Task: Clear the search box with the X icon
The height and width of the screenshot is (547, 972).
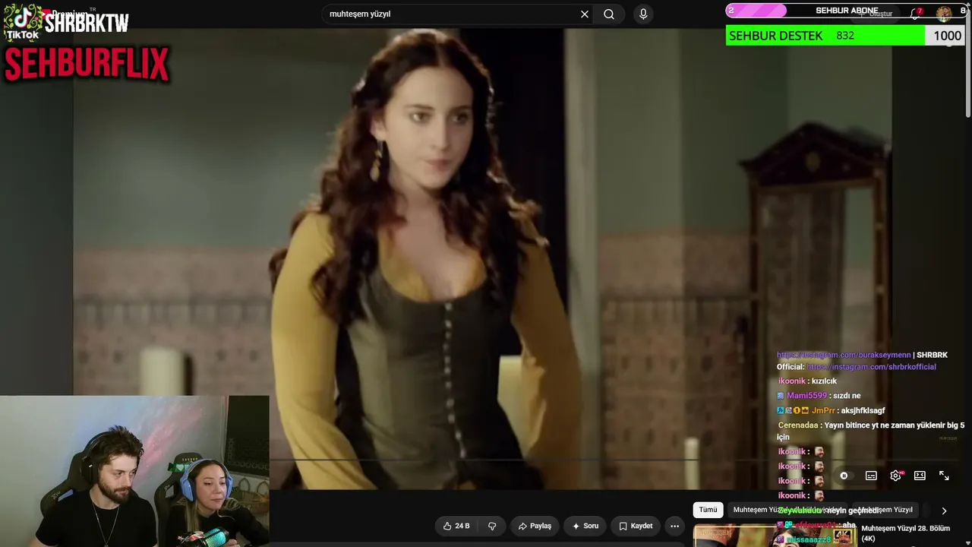Action: click(x=585, y=14)
